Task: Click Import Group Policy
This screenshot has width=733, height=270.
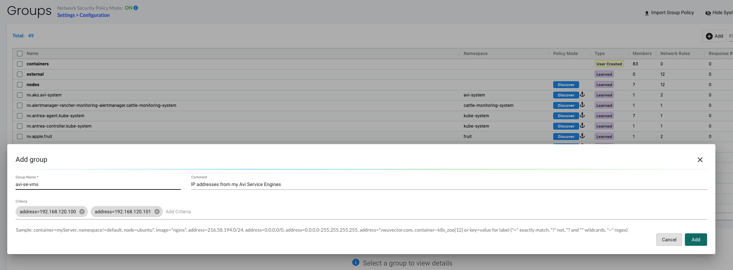Action: [669, 13]
